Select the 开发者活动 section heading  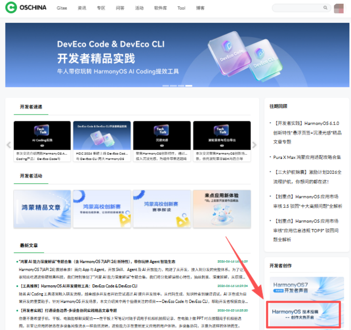click(31, 176)
